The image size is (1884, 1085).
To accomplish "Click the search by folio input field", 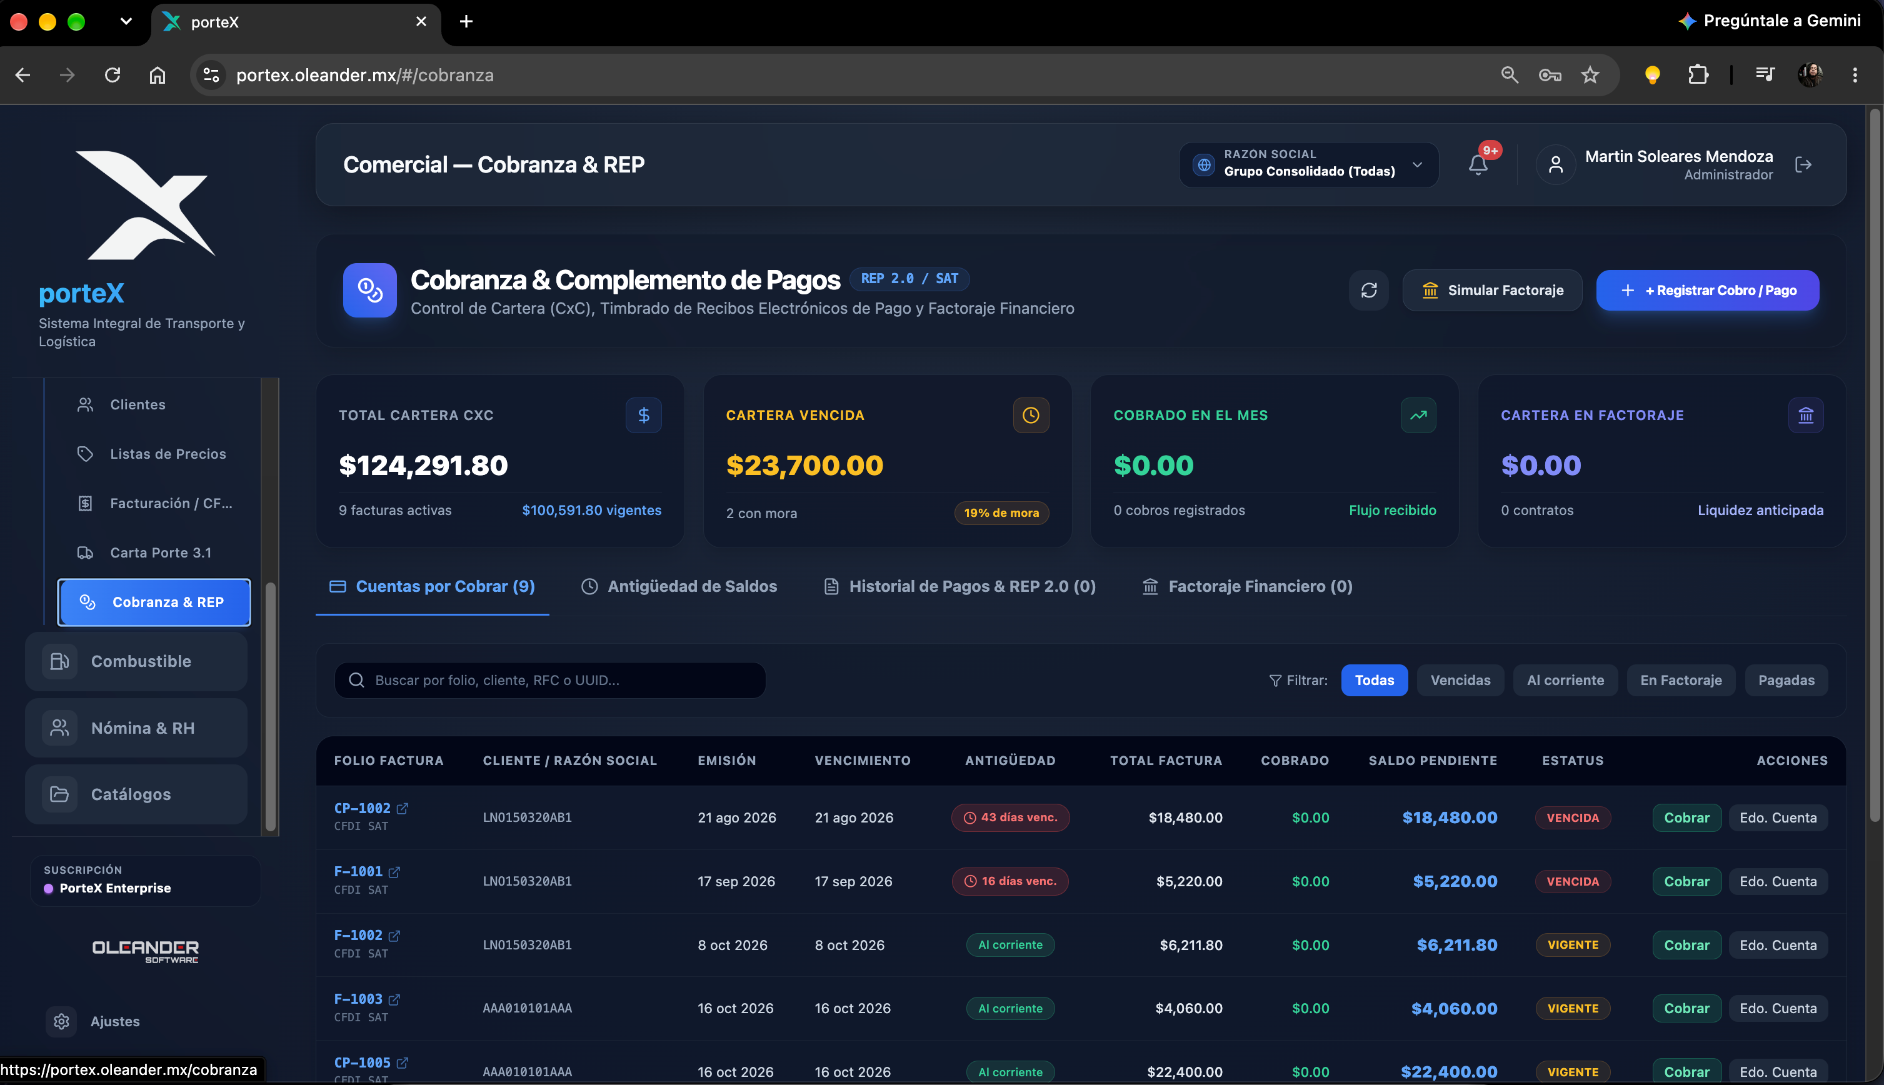I will click(x=550, y=681).
